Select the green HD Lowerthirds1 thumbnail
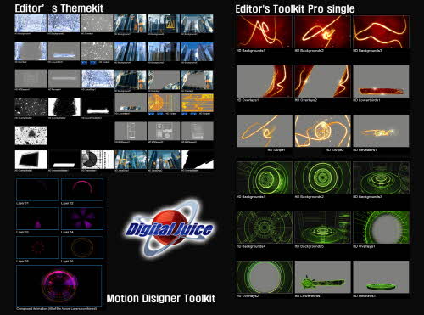This screenshot has height=315, width=424. point(322,277)
